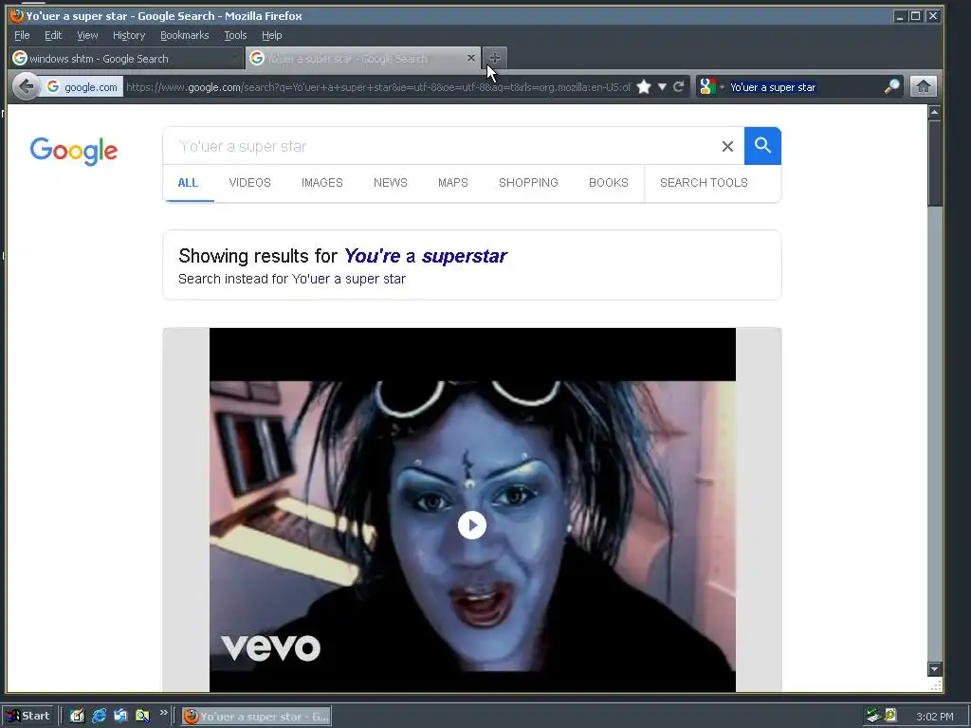The image size is (971, 728).
Task: Click the 3:02 PM clock
Action: [934, 717]
